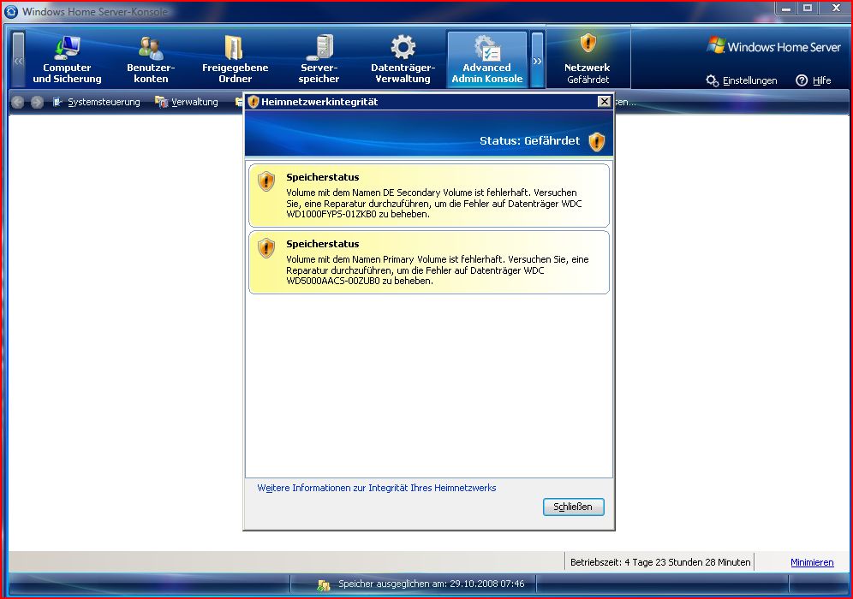Click 'Status: Gefährdet' text in the dialog
The image size is (853, 599).
click(x=529, y=141)
